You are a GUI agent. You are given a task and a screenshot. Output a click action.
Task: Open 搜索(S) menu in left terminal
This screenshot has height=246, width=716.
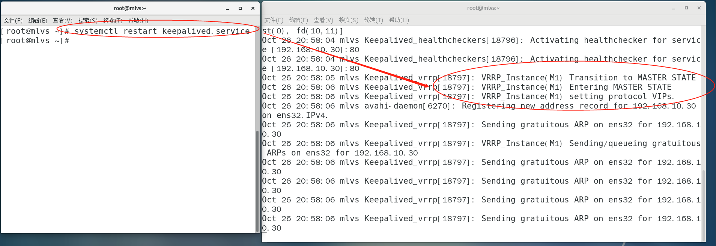(88, 20)
